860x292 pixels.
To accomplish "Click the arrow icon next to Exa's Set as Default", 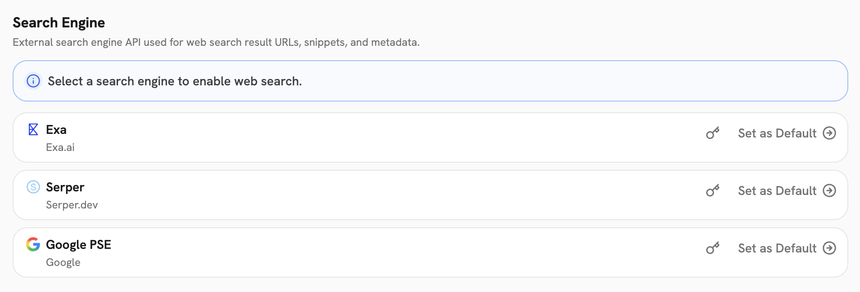I will (830, 133).
